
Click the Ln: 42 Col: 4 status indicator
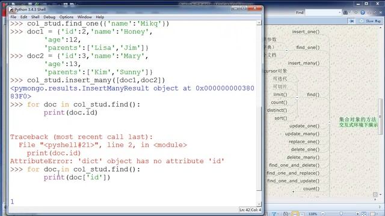[x=250, y=210]
